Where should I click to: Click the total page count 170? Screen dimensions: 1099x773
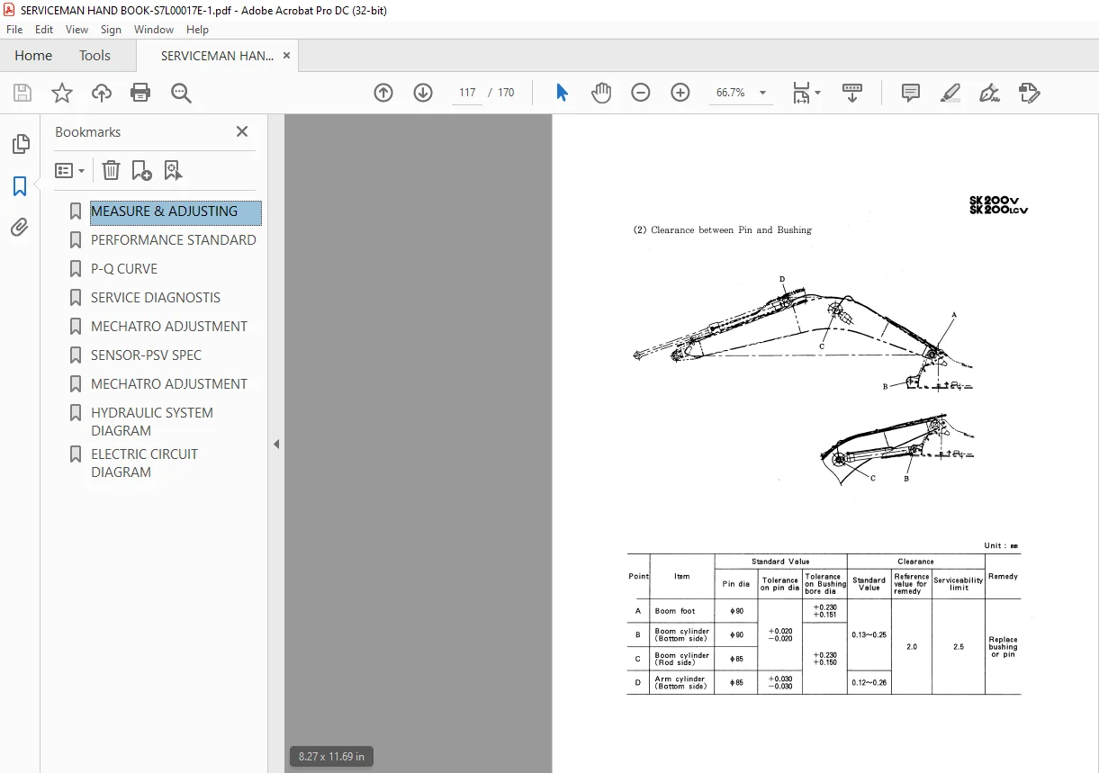pyautogui.click(x=506, y=93)
